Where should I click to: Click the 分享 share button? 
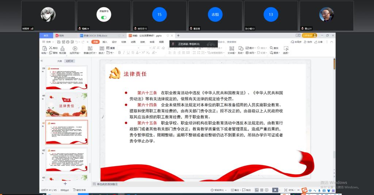pos(320,42)
